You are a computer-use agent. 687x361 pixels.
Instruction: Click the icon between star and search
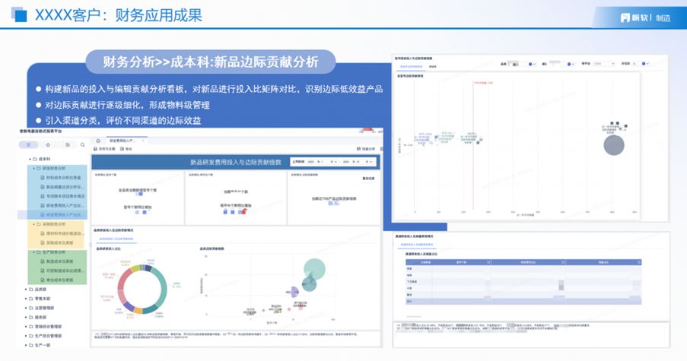click(68, 145)
